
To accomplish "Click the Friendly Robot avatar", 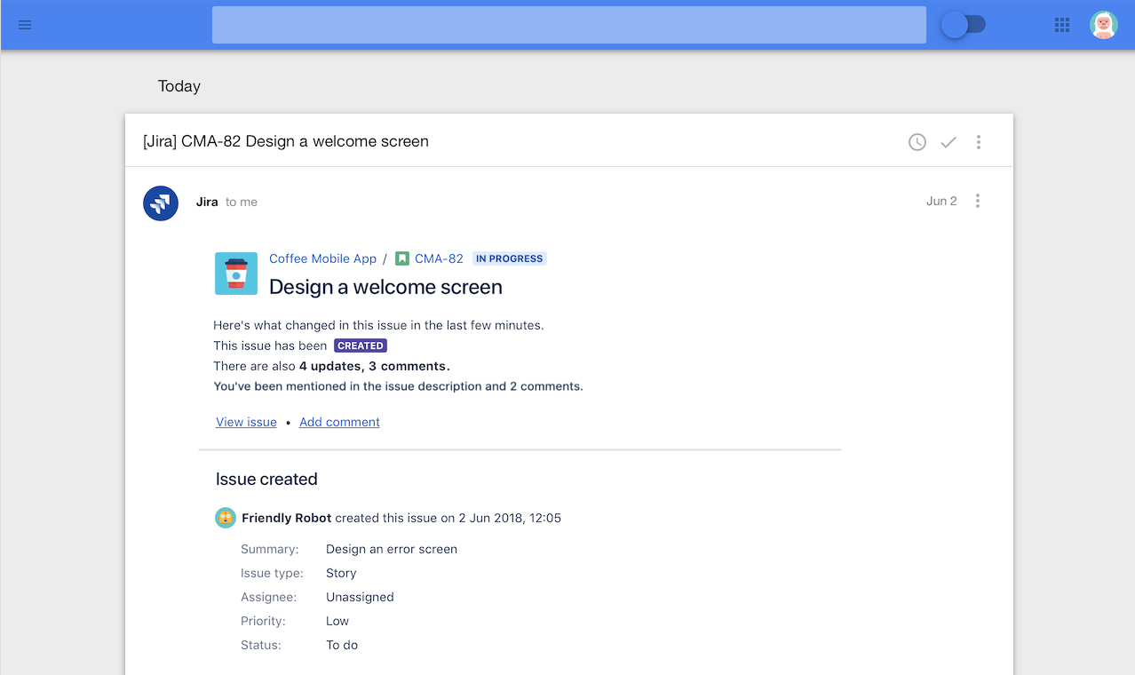I will point(226,518).
